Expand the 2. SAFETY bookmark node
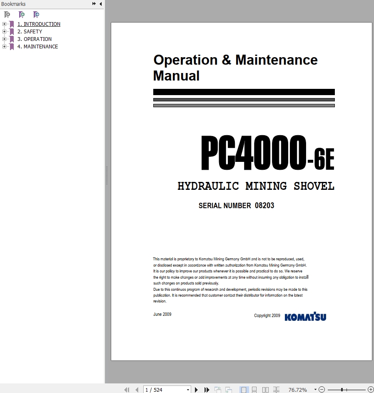The image size is (374, 393). [4, 32]
